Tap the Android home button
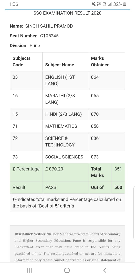The height and width of the screenshot is (278, 135). tap(67, 270)
